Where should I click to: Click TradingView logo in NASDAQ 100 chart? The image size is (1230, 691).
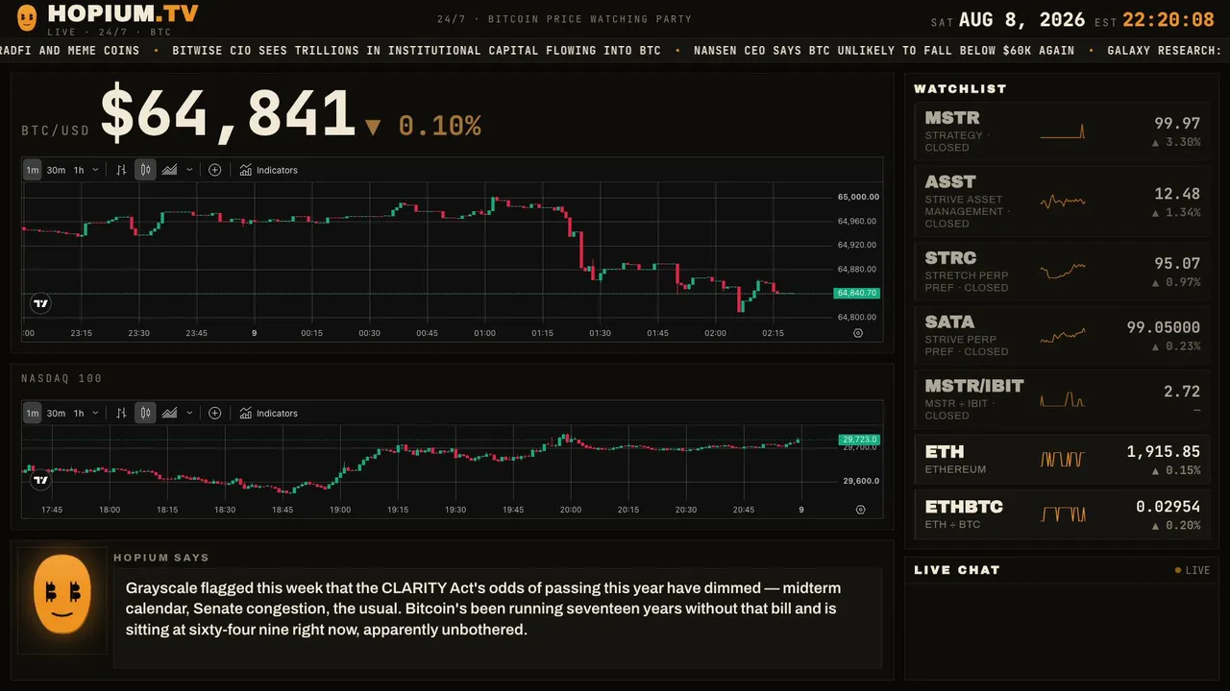pyautogui.click(x=40, y=480)
